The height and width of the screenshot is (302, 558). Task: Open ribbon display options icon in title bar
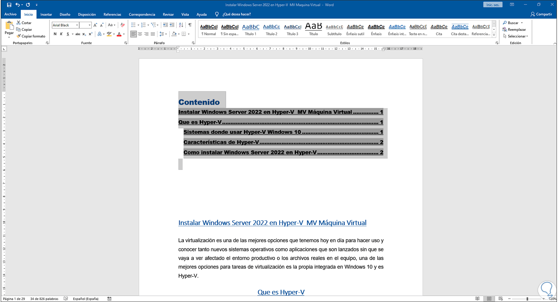coord(512,5)
